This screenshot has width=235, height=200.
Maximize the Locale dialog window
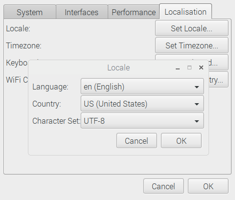[189, 67]
